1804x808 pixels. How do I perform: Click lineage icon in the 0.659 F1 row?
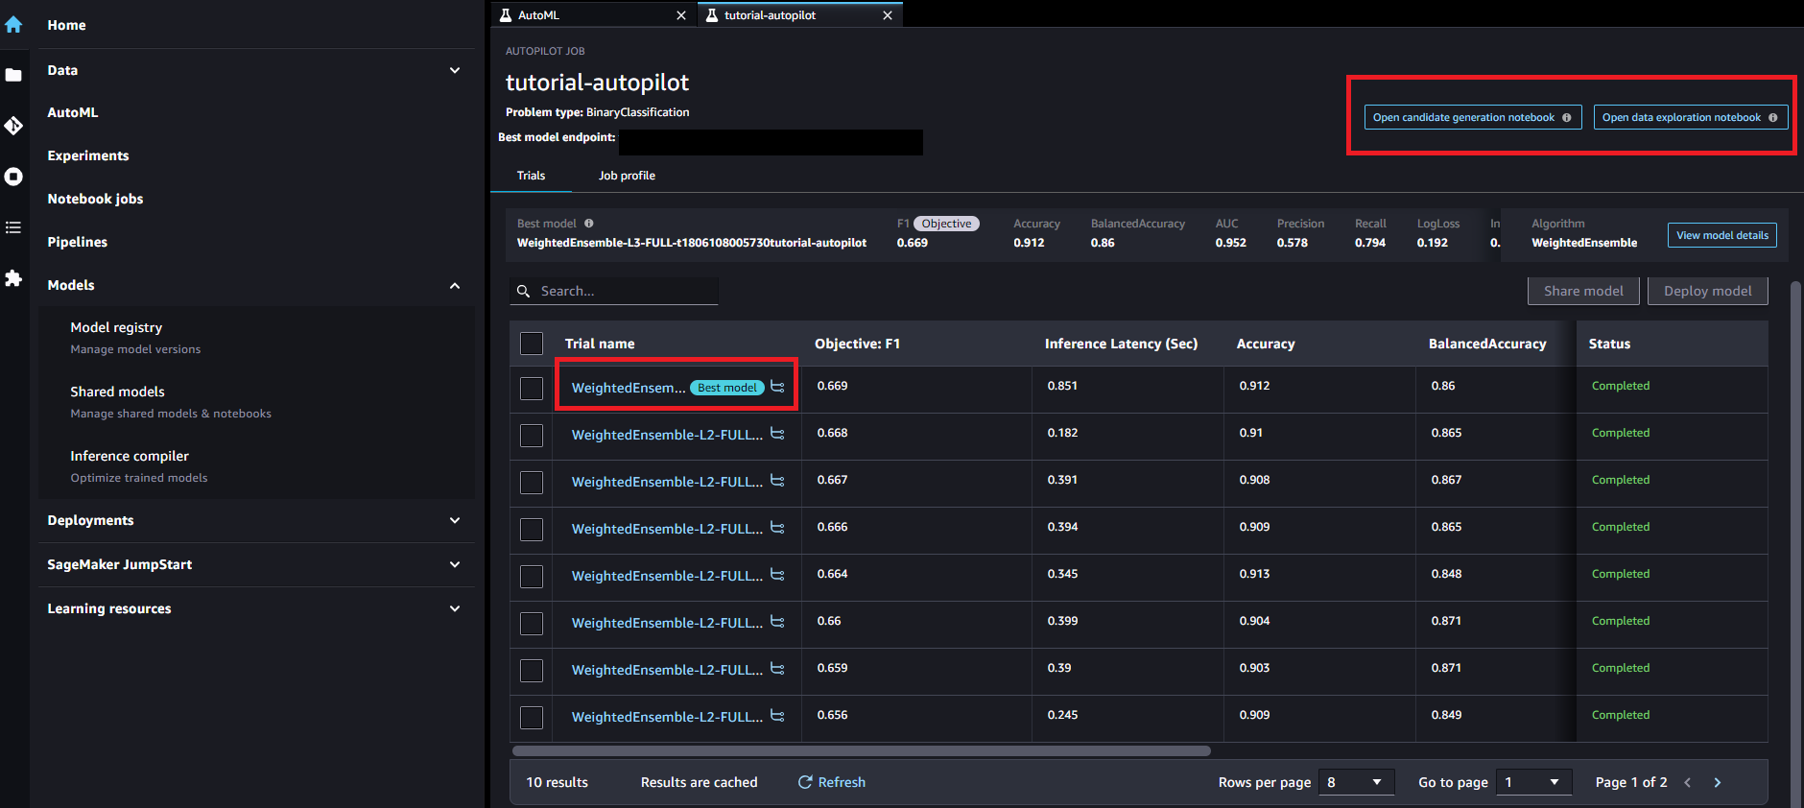pyautogui.click(x=777, y=669)
